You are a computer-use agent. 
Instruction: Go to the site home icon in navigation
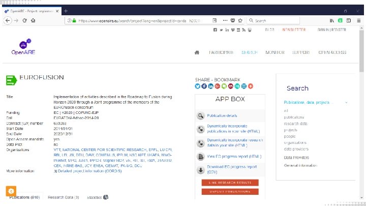click(197, 52)
